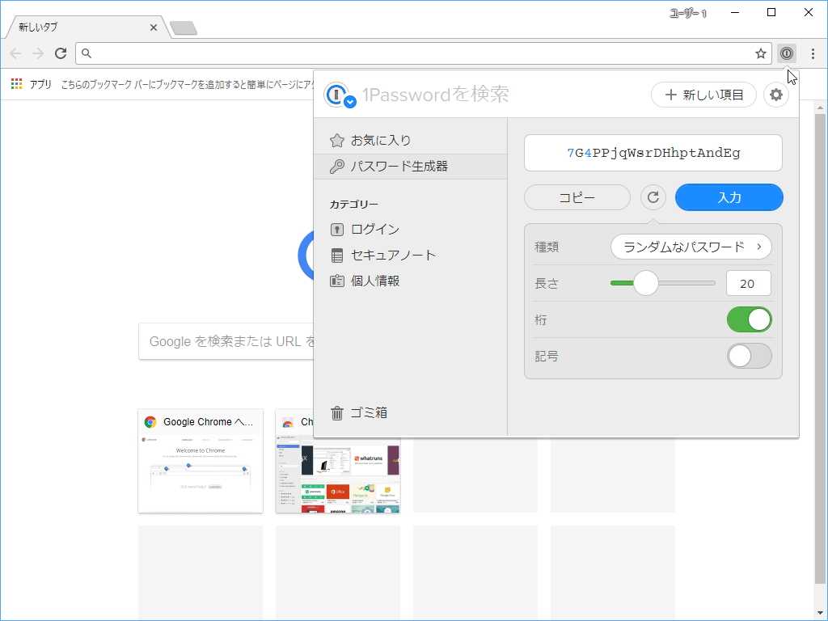Enable the 記号 toggle
The width and height of the screenshot is (828, 621).
tap(750, 356)
